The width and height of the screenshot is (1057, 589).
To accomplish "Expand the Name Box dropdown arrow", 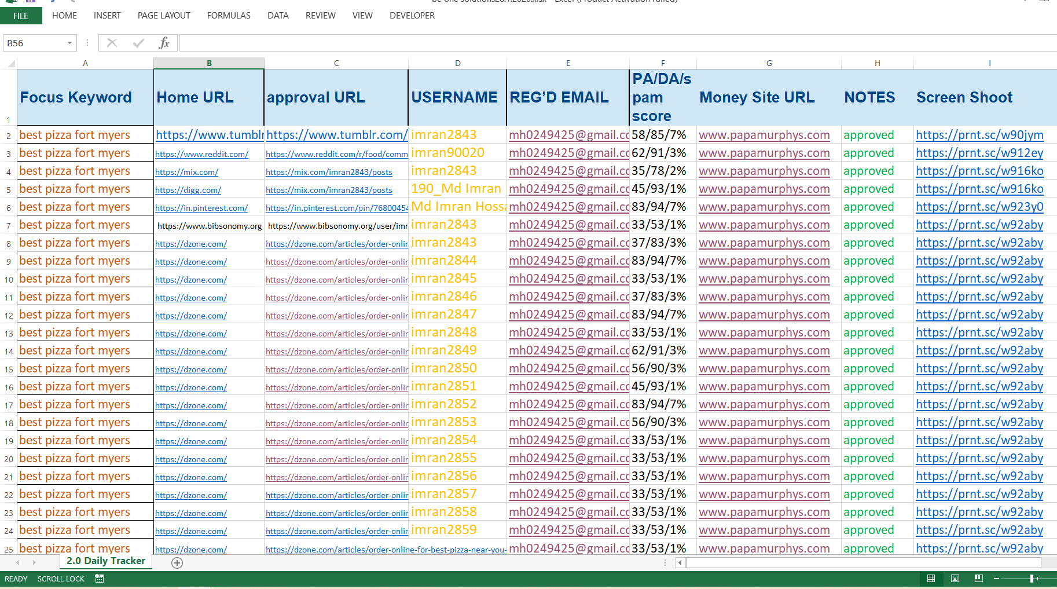I will 69,43.
